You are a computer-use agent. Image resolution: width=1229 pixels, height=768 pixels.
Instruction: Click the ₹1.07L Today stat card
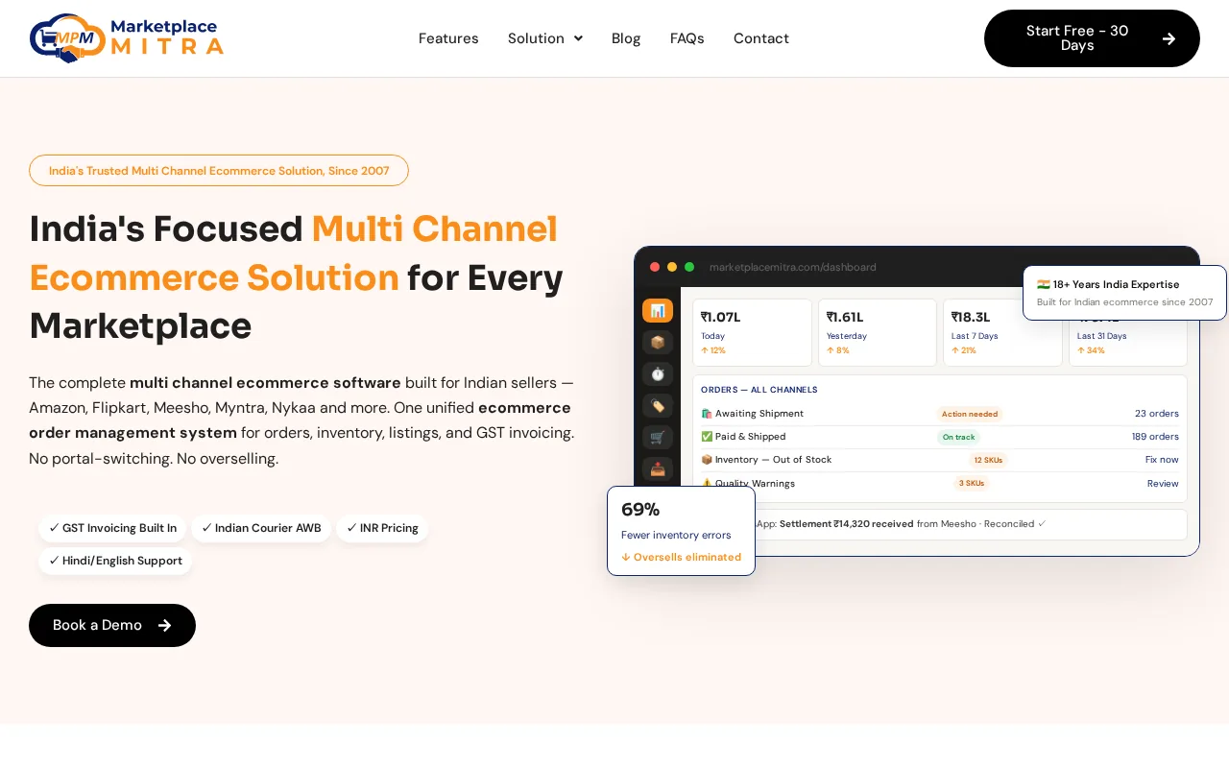(x=752, y=332)
